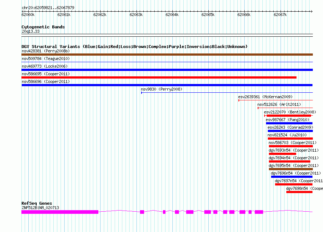323x232 pixels.
Task: Click the red dgv7694n54 loss bar
Action: pyautogui.click(x=289, y=161)
